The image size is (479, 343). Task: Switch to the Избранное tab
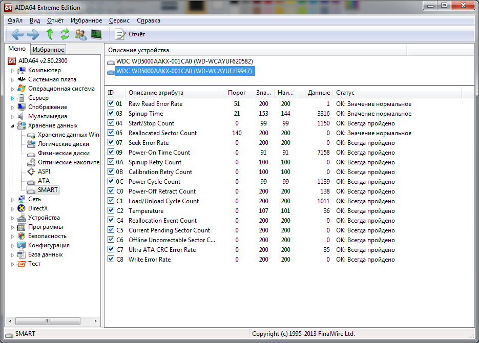point(48,50)
